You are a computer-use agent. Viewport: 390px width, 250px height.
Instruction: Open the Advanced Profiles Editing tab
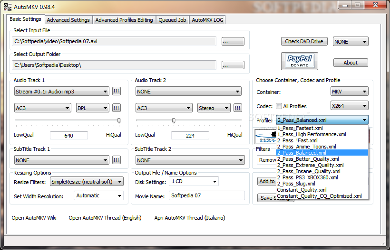click(124, 20)
